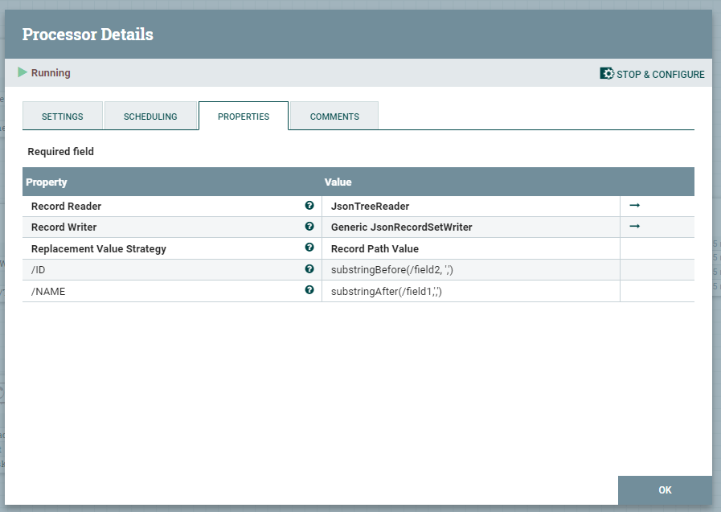Click the Processor Details title
This screenshot has width=721, height=512.
[x=88, y=35]
